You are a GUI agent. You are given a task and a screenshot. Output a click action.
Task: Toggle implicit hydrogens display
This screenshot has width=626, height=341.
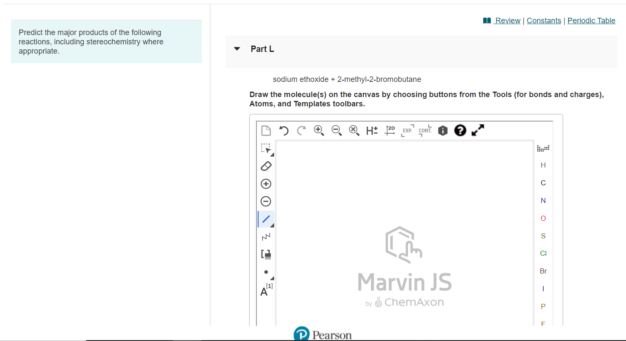point(372,130)
